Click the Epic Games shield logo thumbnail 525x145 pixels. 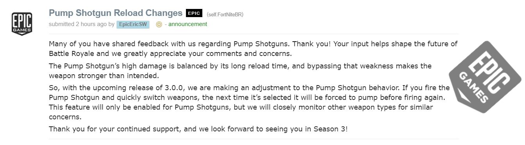[x=22, y=23]
